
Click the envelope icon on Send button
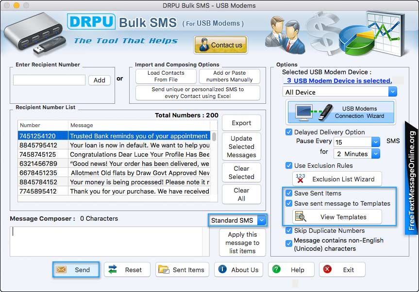click(x=61, y=270)
